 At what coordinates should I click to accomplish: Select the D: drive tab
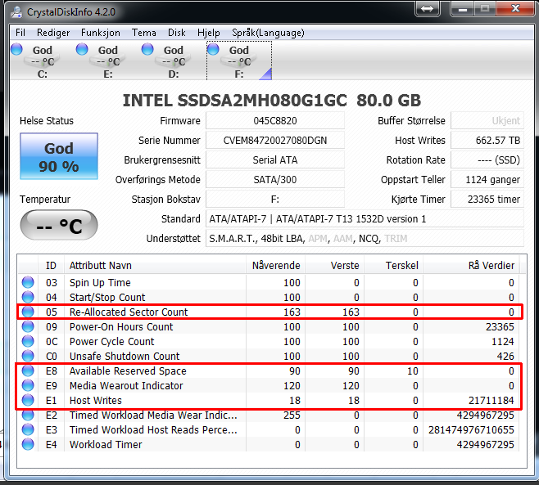(x=174, y=61)
